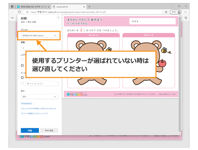Open a new tab with plus button
This screenshot has height=150, width=198.
(89, 7)
